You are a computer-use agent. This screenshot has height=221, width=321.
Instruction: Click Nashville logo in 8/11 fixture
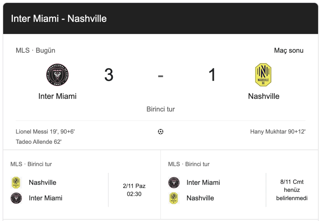click(174, 198)
